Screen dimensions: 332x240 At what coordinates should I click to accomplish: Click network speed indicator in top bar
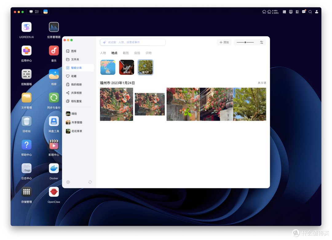point(275,12)
